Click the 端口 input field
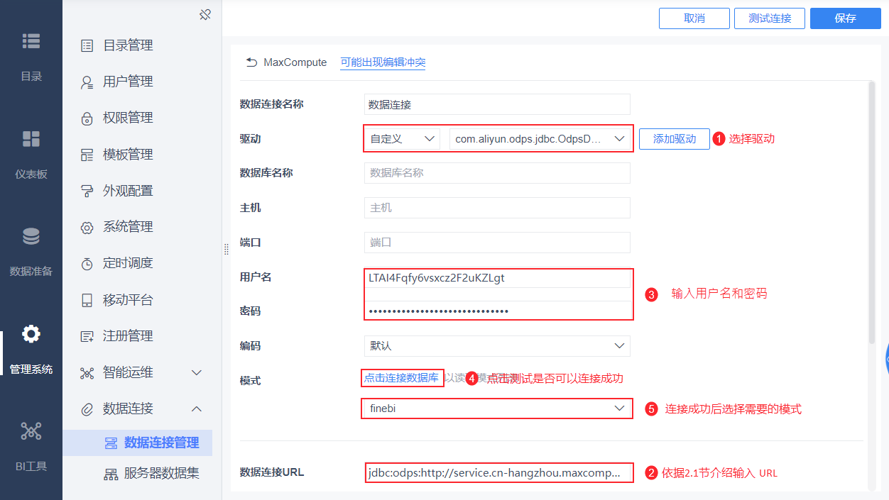 pos(497,243)
